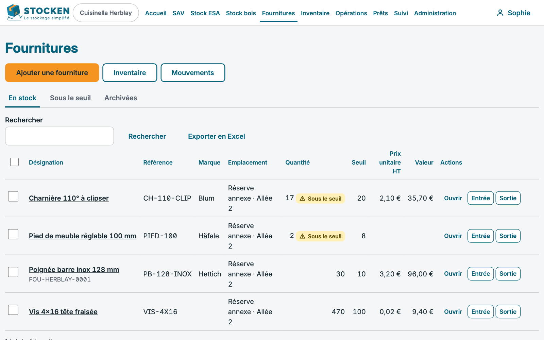
Task: Open Inventaire in the top navigation
Action: [315, 13]
